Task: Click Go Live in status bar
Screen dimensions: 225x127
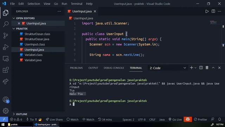Action: point(175,120)
